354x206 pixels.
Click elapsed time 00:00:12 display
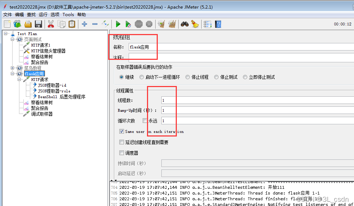[x=343, y=24]
